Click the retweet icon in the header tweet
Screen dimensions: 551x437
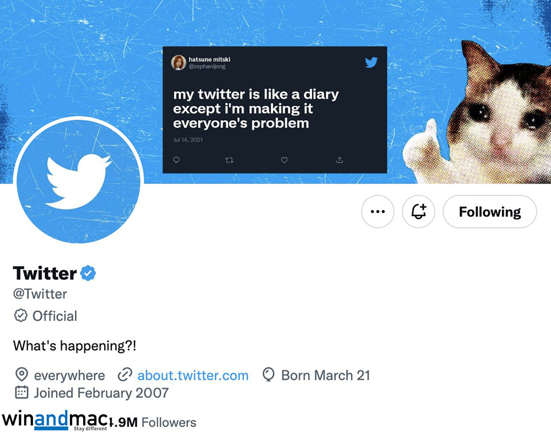tap(230, 160)
